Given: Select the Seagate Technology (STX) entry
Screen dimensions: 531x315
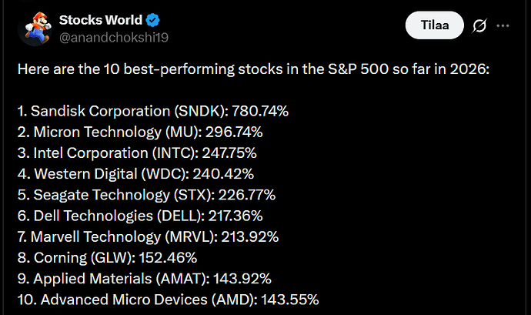Looking at the screenshot, I should 147,195.
